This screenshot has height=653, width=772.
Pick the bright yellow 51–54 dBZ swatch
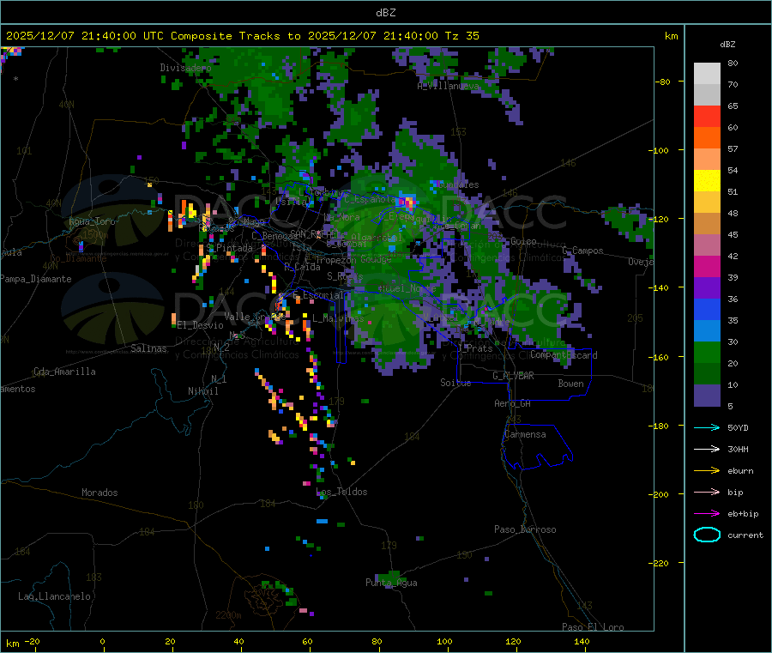click(707, 181)
